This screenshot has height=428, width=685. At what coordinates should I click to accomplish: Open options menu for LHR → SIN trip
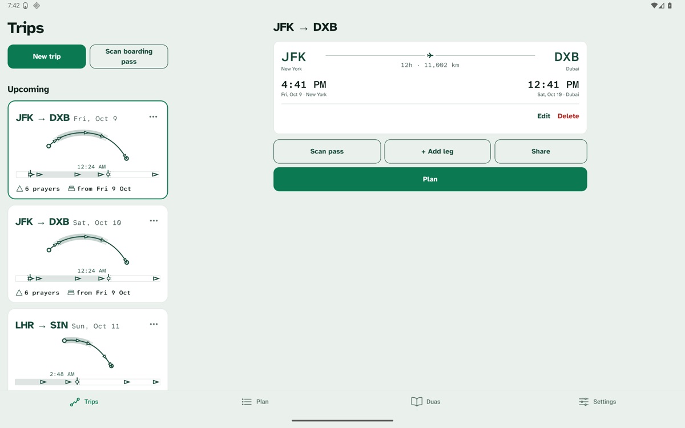coord(154,324)
